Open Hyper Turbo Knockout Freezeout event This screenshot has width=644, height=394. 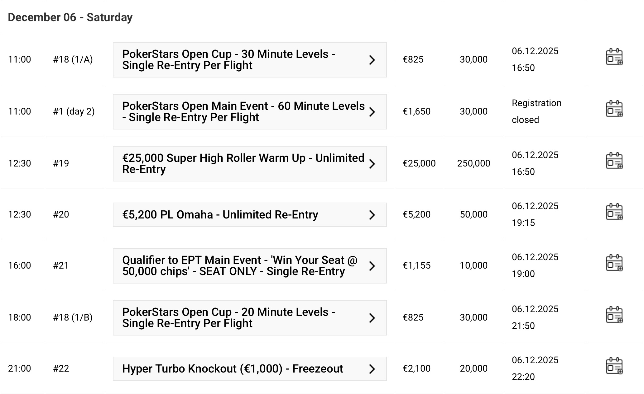click(x=233, y=369)
